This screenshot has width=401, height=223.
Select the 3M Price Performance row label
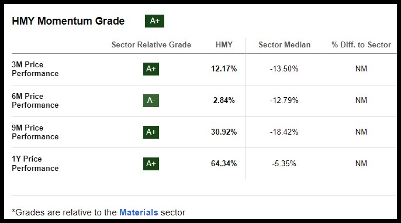pos(35,69)
